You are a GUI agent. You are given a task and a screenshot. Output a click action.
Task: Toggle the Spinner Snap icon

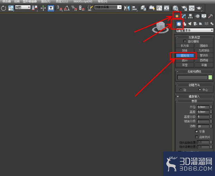pos(82,8)
